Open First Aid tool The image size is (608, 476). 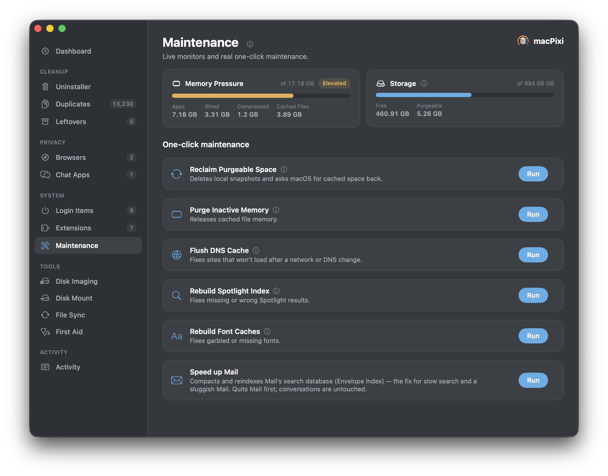click(x=88, y=332)
